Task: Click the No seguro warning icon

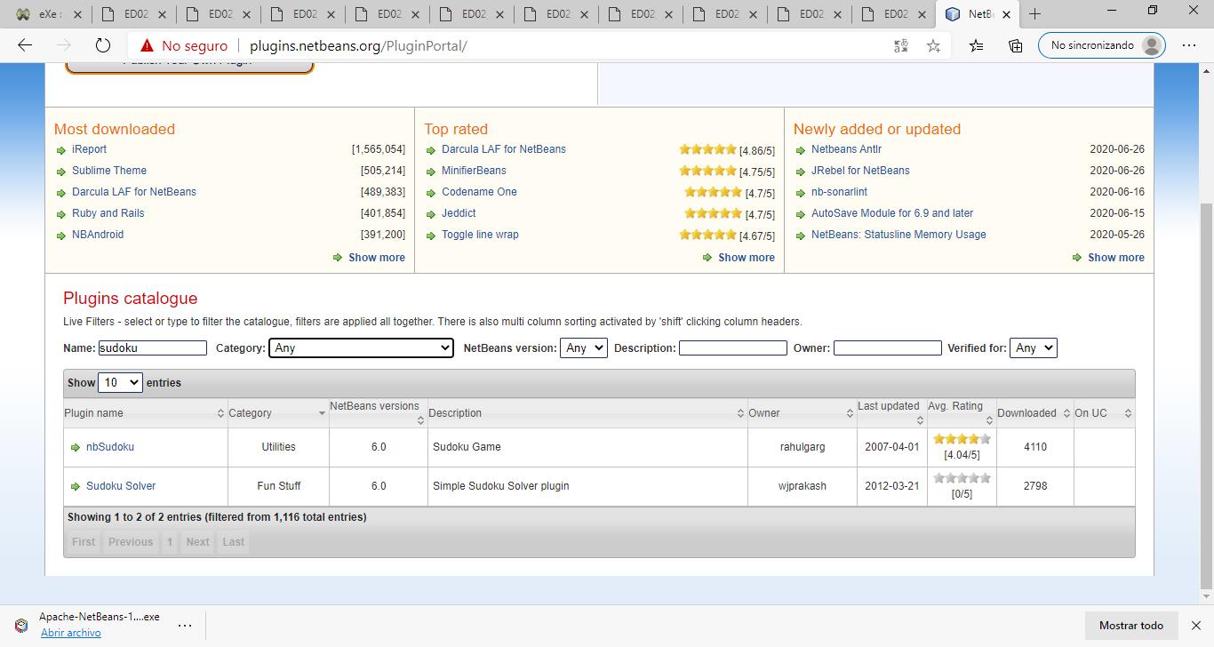Action: [147, 45]
